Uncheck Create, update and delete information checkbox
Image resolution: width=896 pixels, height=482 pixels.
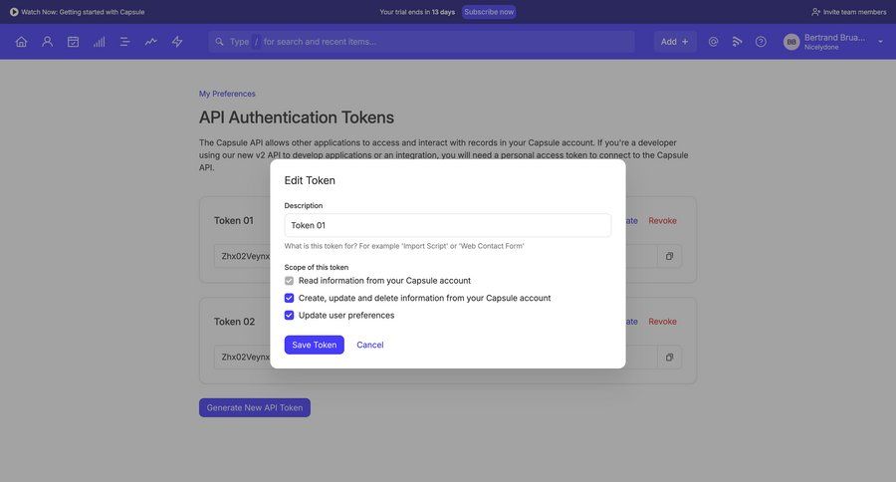tap(289, 298)
